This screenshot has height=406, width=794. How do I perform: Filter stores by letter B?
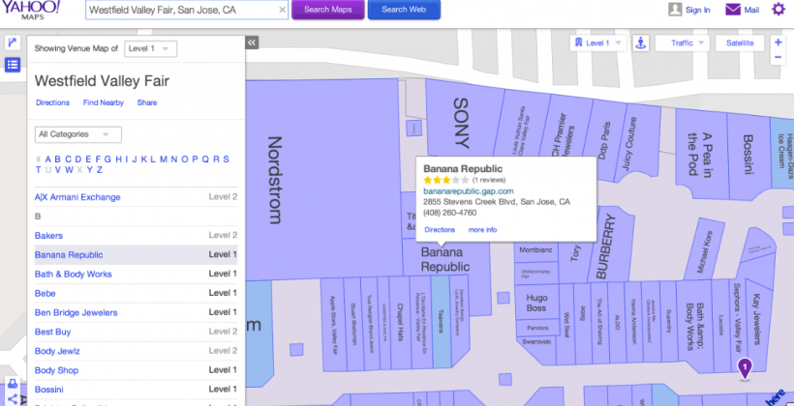[58, 159]
